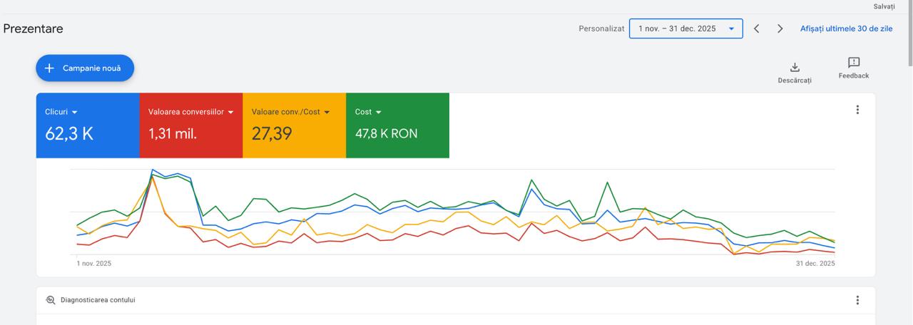Viewport: 913px width, 325px height.
Task: Go to the previous date period arrow
Action: (756, 29)
